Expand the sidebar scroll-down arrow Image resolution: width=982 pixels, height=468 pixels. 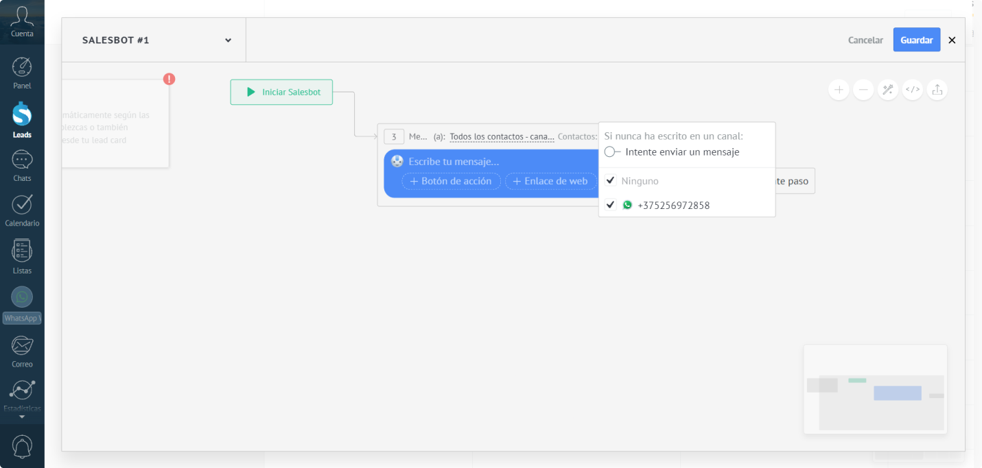pyautogui.click(x=22, y=417)
